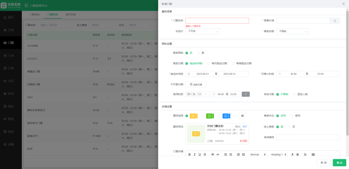Toggle strikethrough in the ticket details editor

[205, 154]
